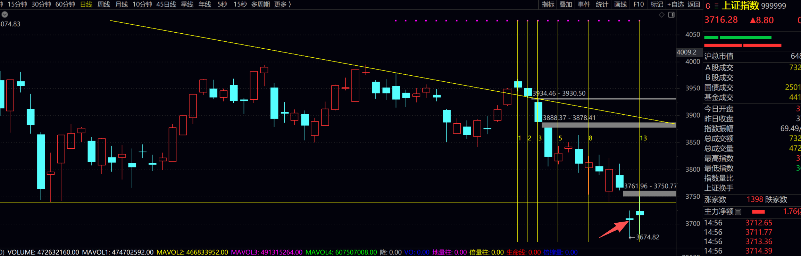Screen dimensions: 801x256
Task: Open the detail icon beside 主力净额
Action: pos(738,212)
